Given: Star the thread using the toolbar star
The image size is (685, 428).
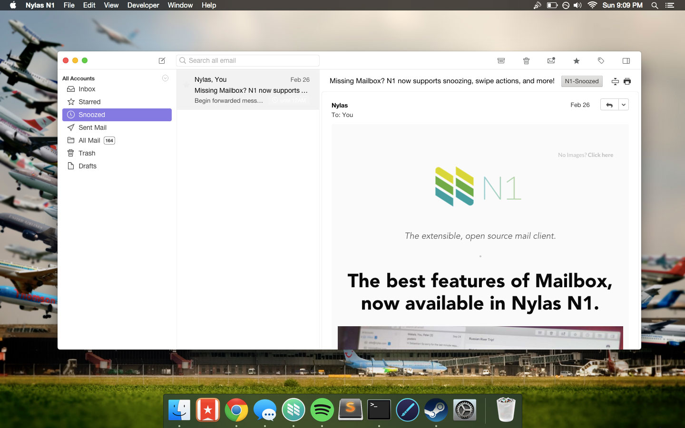Looking at the screenshot, I should 577,61.
